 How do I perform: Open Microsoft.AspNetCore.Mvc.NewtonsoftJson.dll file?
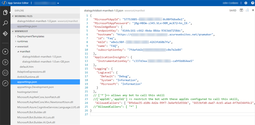[x=45, y=102]
